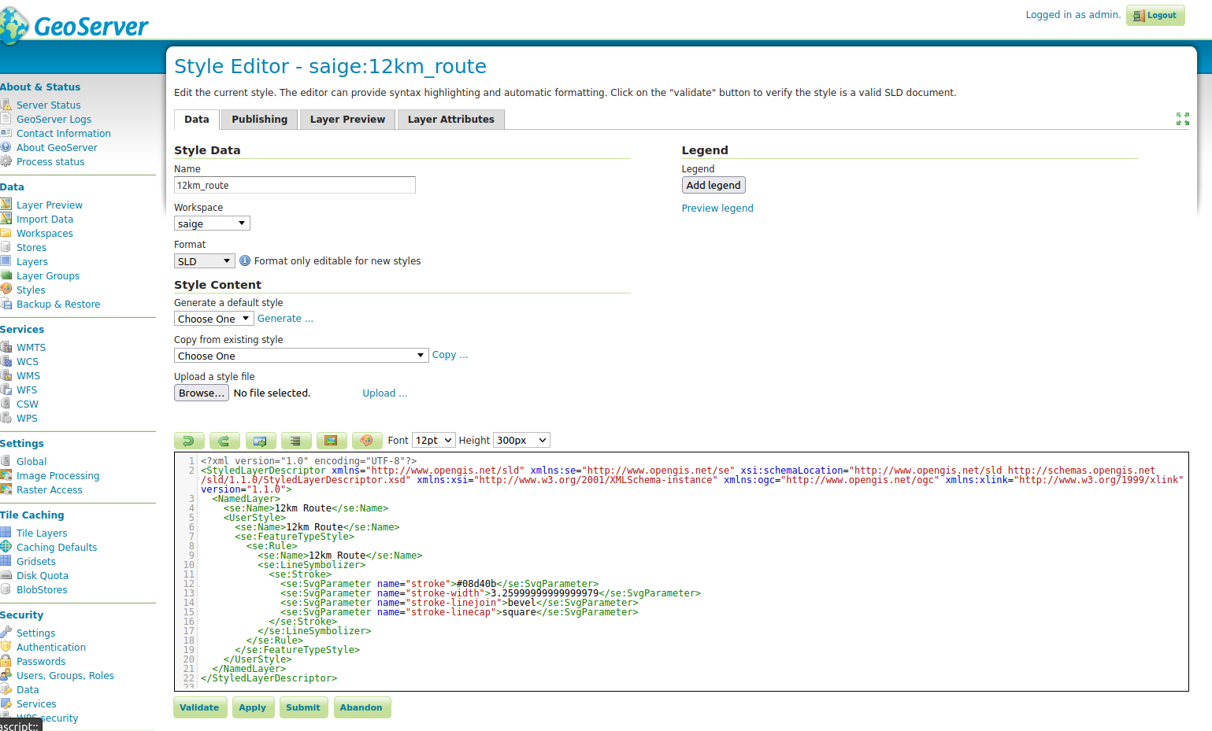Click the Add legend button
The width and height of the screenshot is (1212, 731).
click(713, 185)
